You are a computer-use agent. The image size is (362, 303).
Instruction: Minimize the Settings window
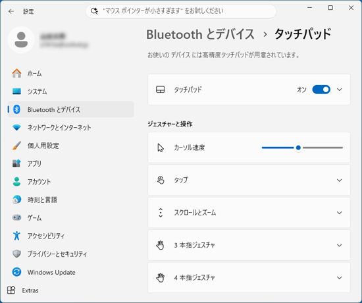pyautogui.click(x=310, y=8)
